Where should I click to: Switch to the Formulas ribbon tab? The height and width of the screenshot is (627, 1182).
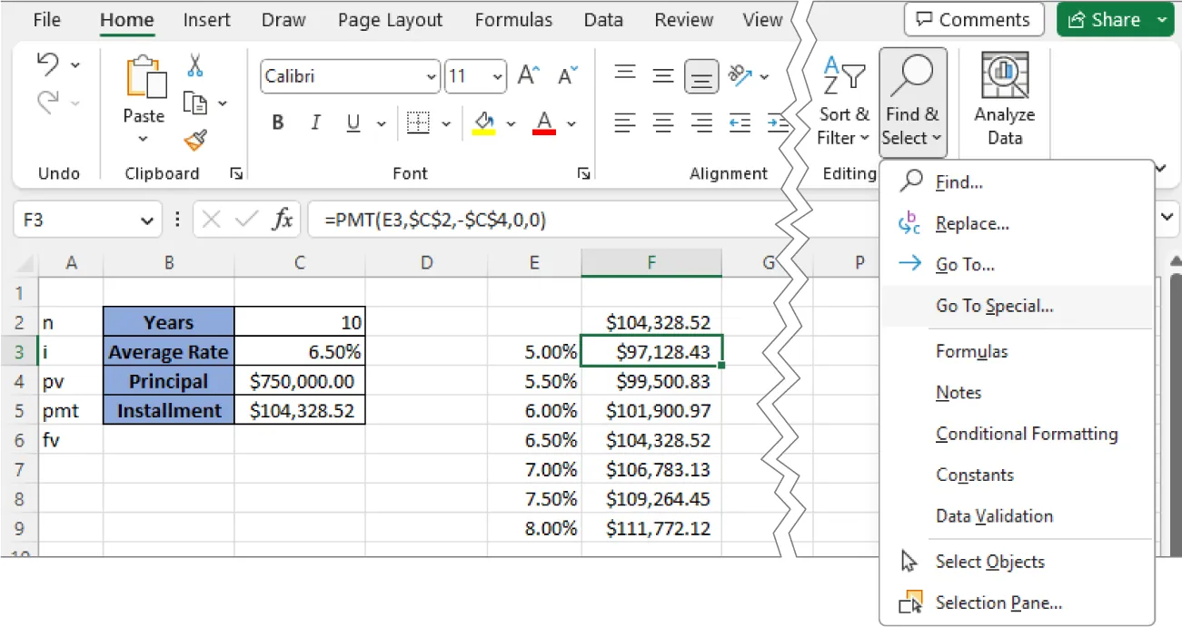(x=513, y=19)
